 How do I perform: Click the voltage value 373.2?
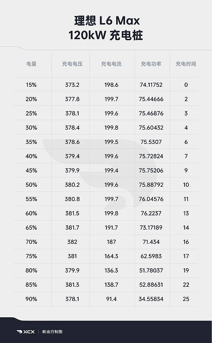[72, 85]
